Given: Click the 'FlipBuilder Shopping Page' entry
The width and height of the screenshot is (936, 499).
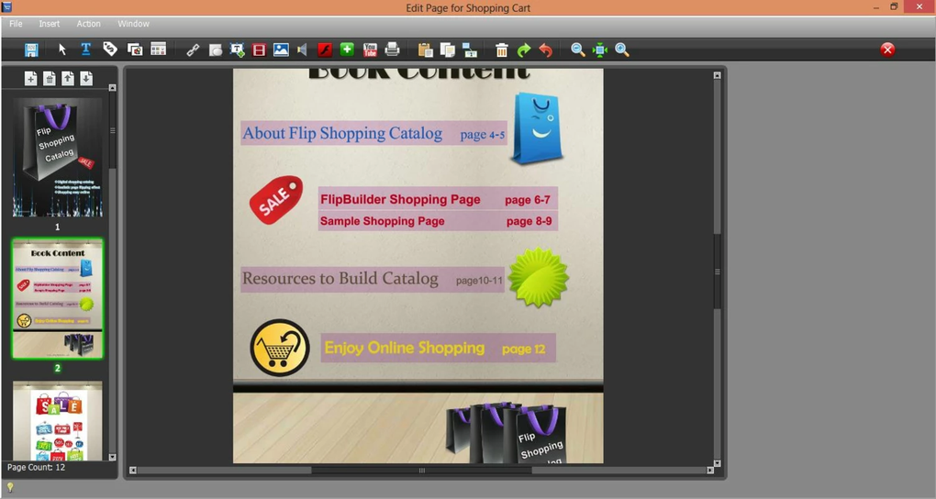Looking at the screenshot, I should coord(400,199).
